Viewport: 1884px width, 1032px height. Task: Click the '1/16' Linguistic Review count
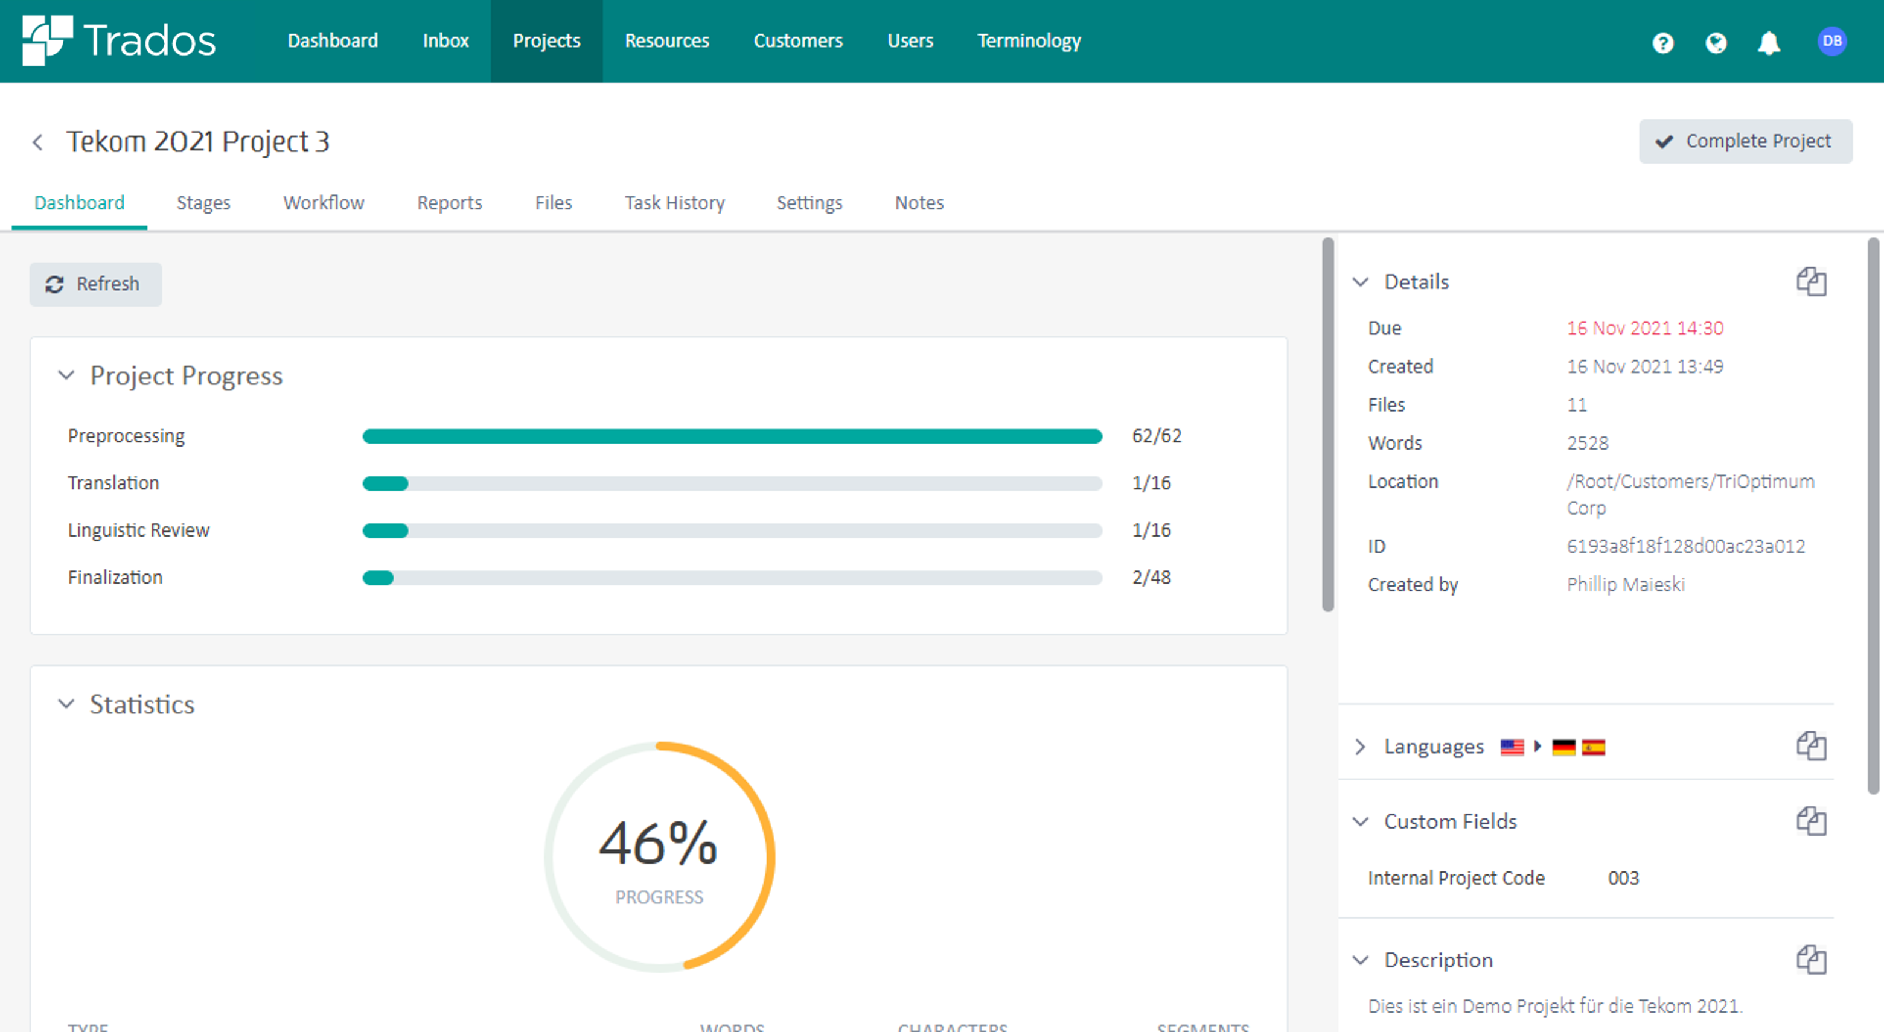pos(1151,529)
